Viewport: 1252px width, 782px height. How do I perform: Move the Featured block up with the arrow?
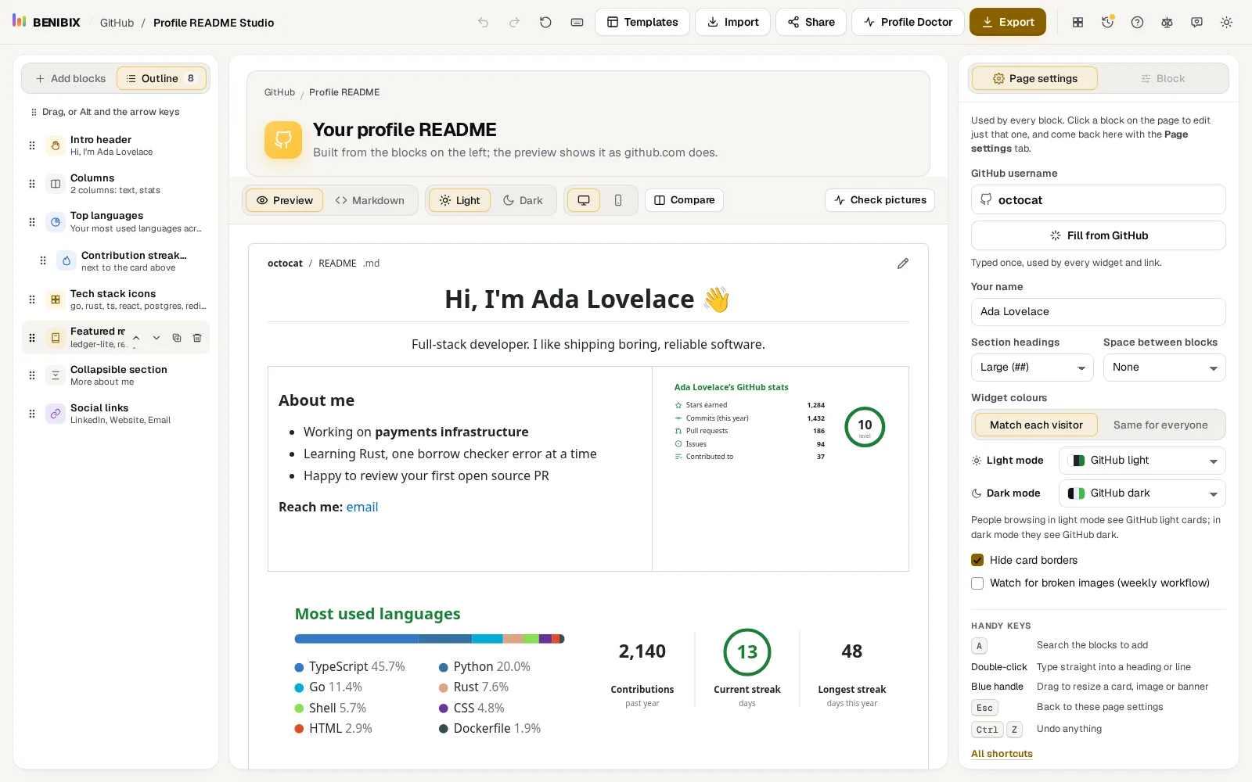(x=136, y=338)
